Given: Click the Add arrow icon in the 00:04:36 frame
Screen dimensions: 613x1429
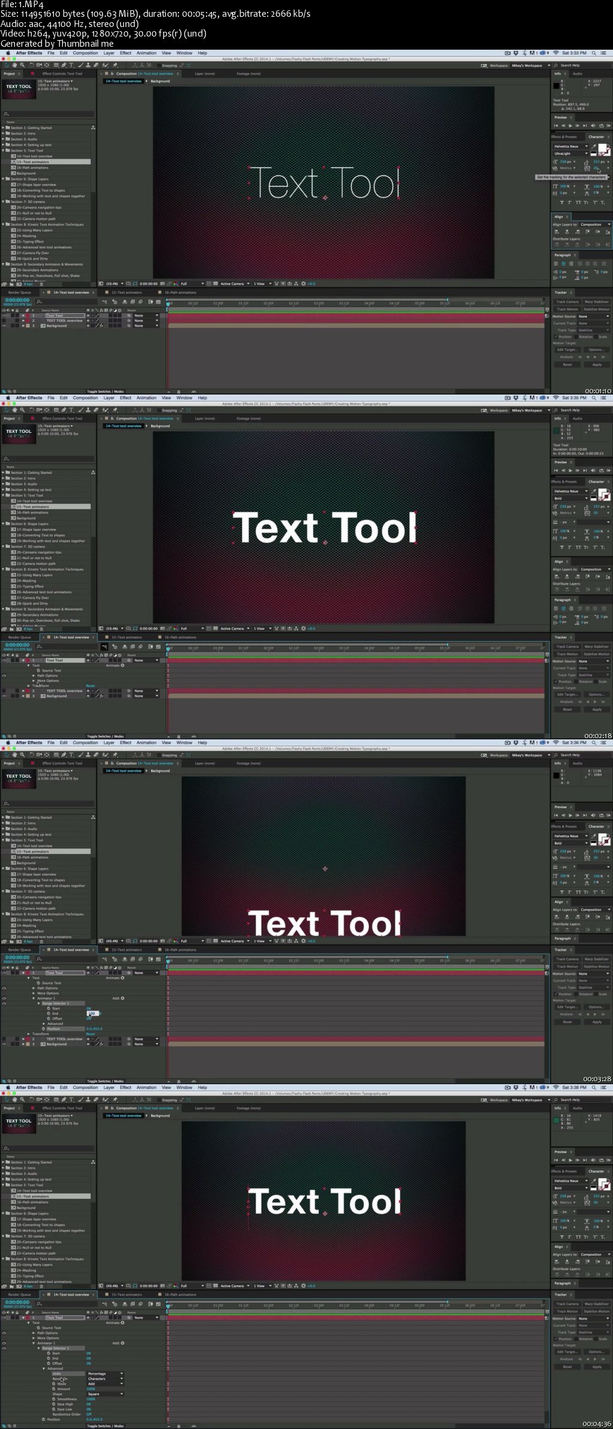Looking at the screenshot, I should [123, 1343].
